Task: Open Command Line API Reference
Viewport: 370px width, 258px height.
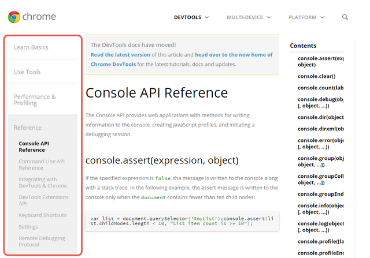Action: click(x=42, y=164)
